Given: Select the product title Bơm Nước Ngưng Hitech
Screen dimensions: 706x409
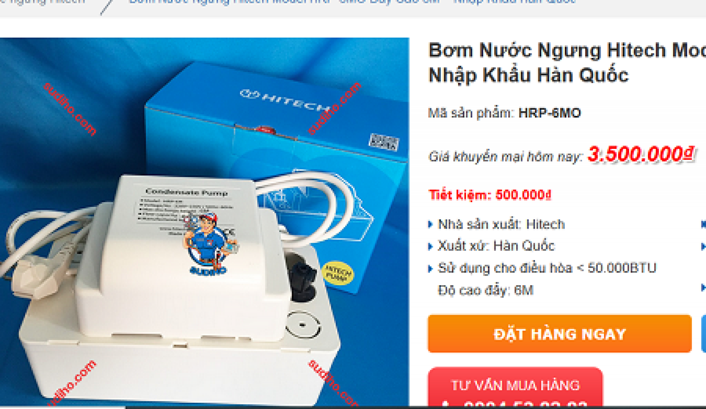Looking at the screenshot, I should 567,62.
